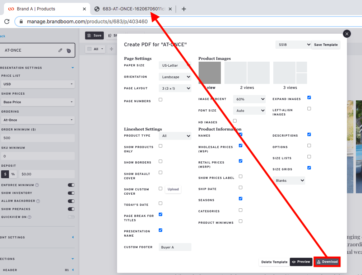362x275 pixels.
Task: Open the Font Size Auto dropdown
Action: point(249,111)
